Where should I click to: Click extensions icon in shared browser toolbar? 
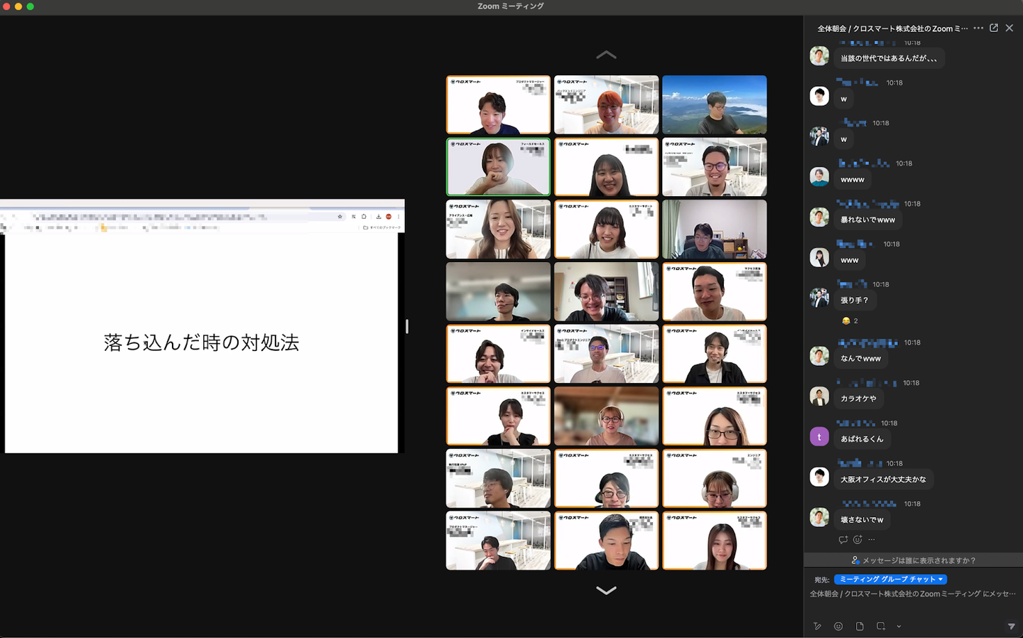pos(364,217)
